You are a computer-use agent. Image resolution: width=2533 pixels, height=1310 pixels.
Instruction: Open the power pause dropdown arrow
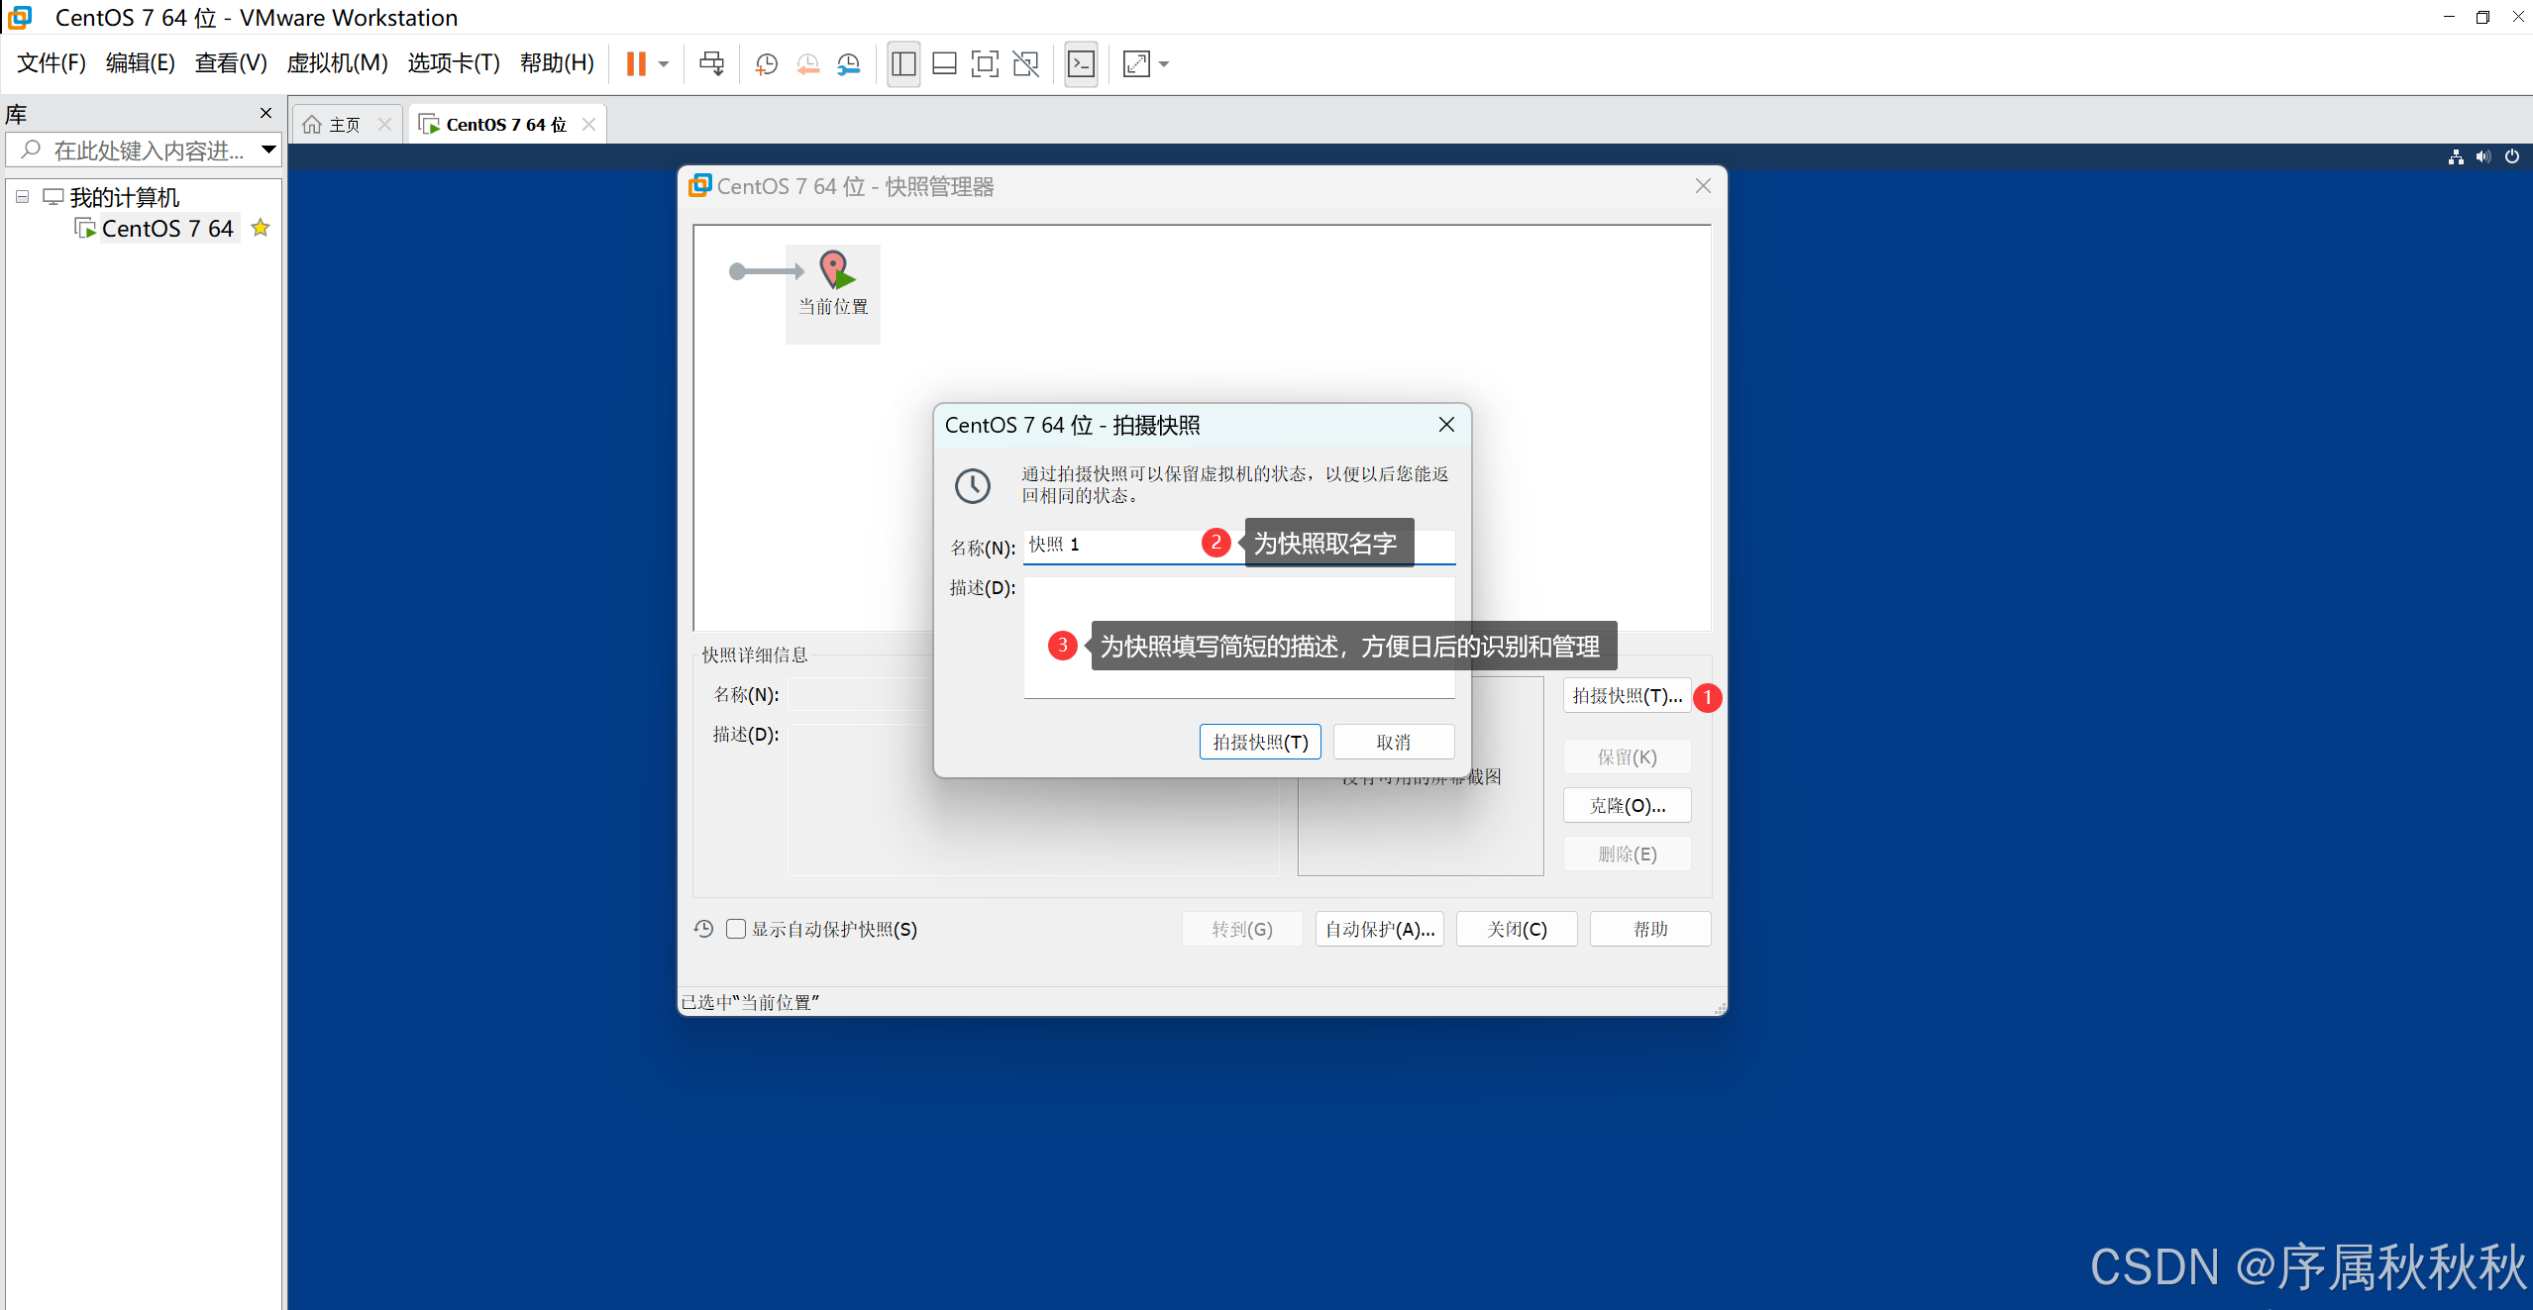click(664, 64)
